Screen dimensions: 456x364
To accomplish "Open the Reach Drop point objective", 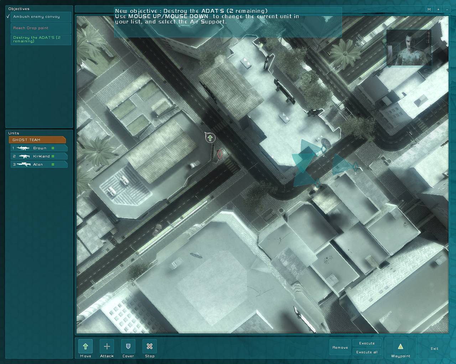I will [41, 28].
